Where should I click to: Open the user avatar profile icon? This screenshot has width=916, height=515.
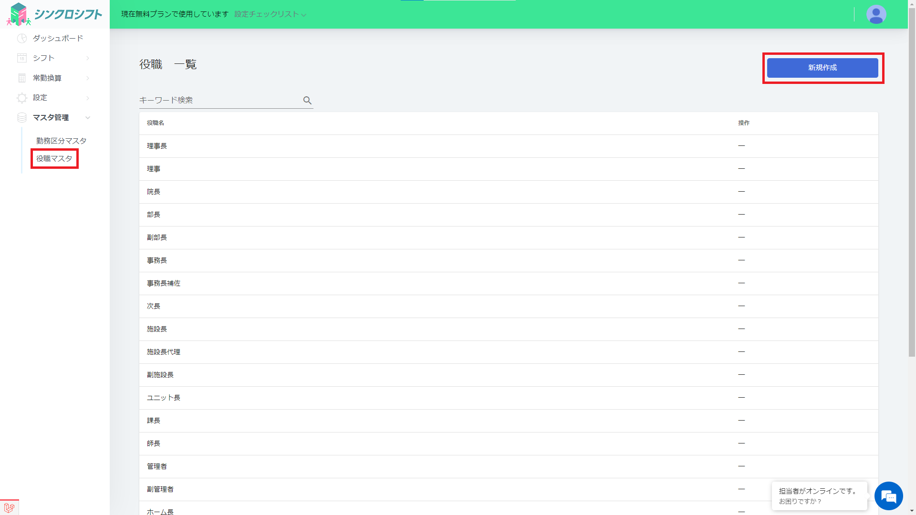(x=876, y=14)
